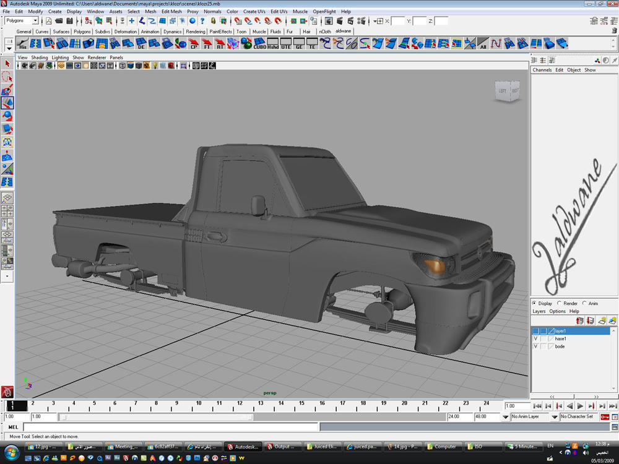Go to start of playback range
Image resolution: width=619 pixels, height=464 pixels.
[537, 406]
